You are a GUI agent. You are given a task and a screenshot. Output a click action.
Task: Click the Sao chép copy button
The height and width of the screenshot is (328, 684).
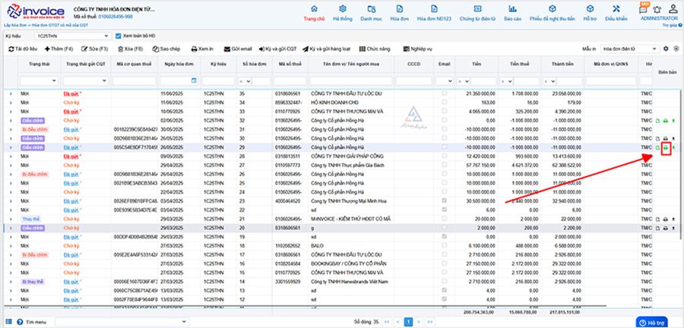[166, 49]
